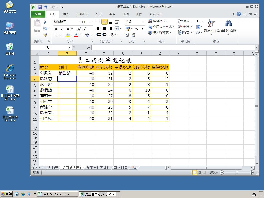The width and height of the screenshot is (264, 198).
Task: Open the Insert cells (插入) dropdown
Action: (x=185, y=21)
